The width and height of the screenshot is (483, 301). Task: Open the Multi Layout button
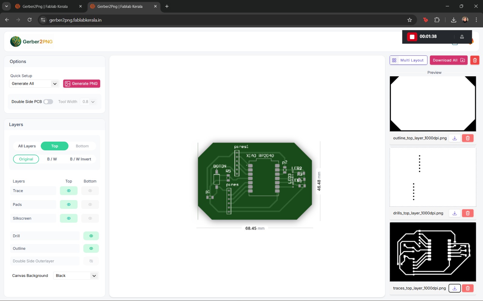408,60
